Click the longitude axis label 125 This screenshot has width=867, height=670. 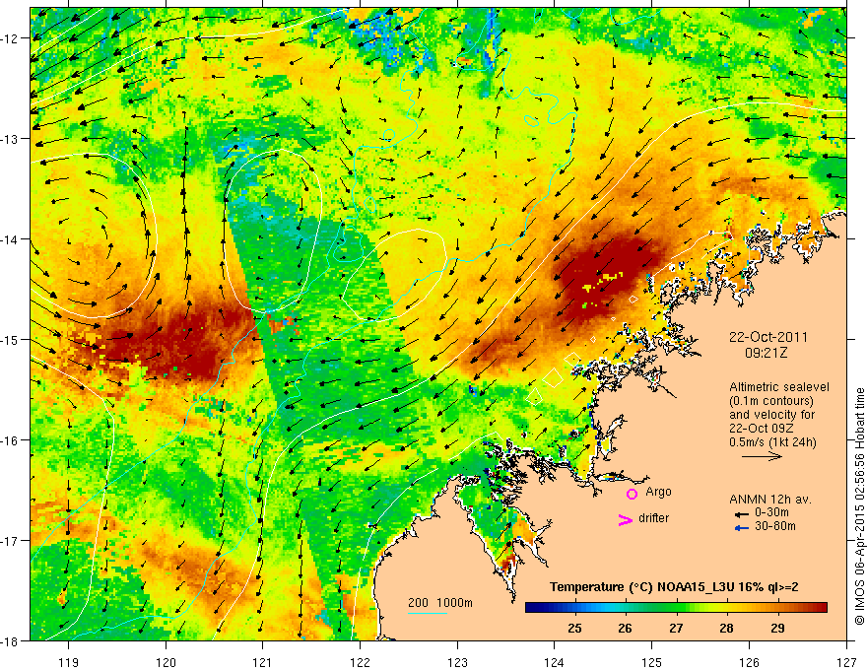click(x=652, y=662)
